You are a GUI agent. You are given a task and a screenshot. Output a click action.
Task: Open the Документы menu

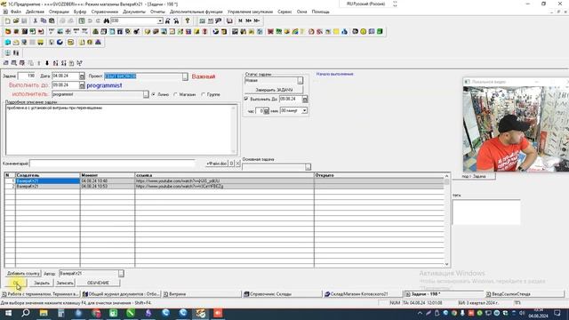click(134, 12)
